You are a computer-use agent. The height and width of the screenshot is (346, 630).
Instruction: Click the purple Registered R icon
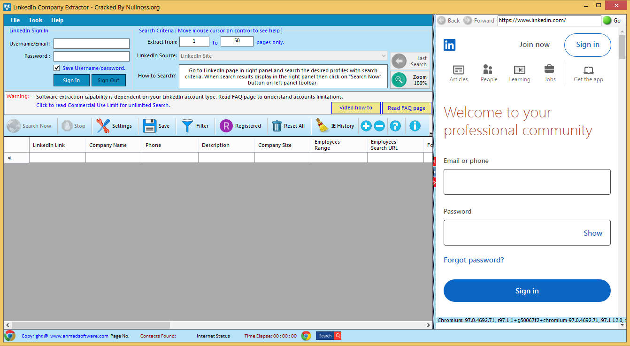[x=226, y=126]
